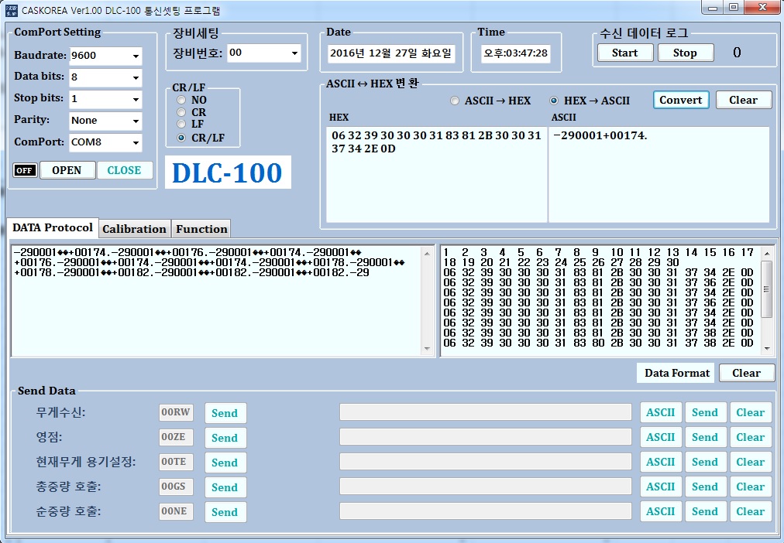Send the 영점 00ZE command
784x543 pixels.
(225, 438)
